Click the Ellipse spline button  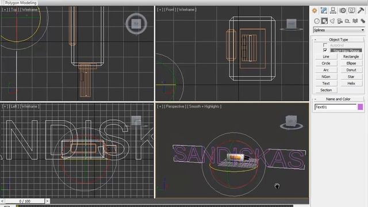tap(351, 63)
